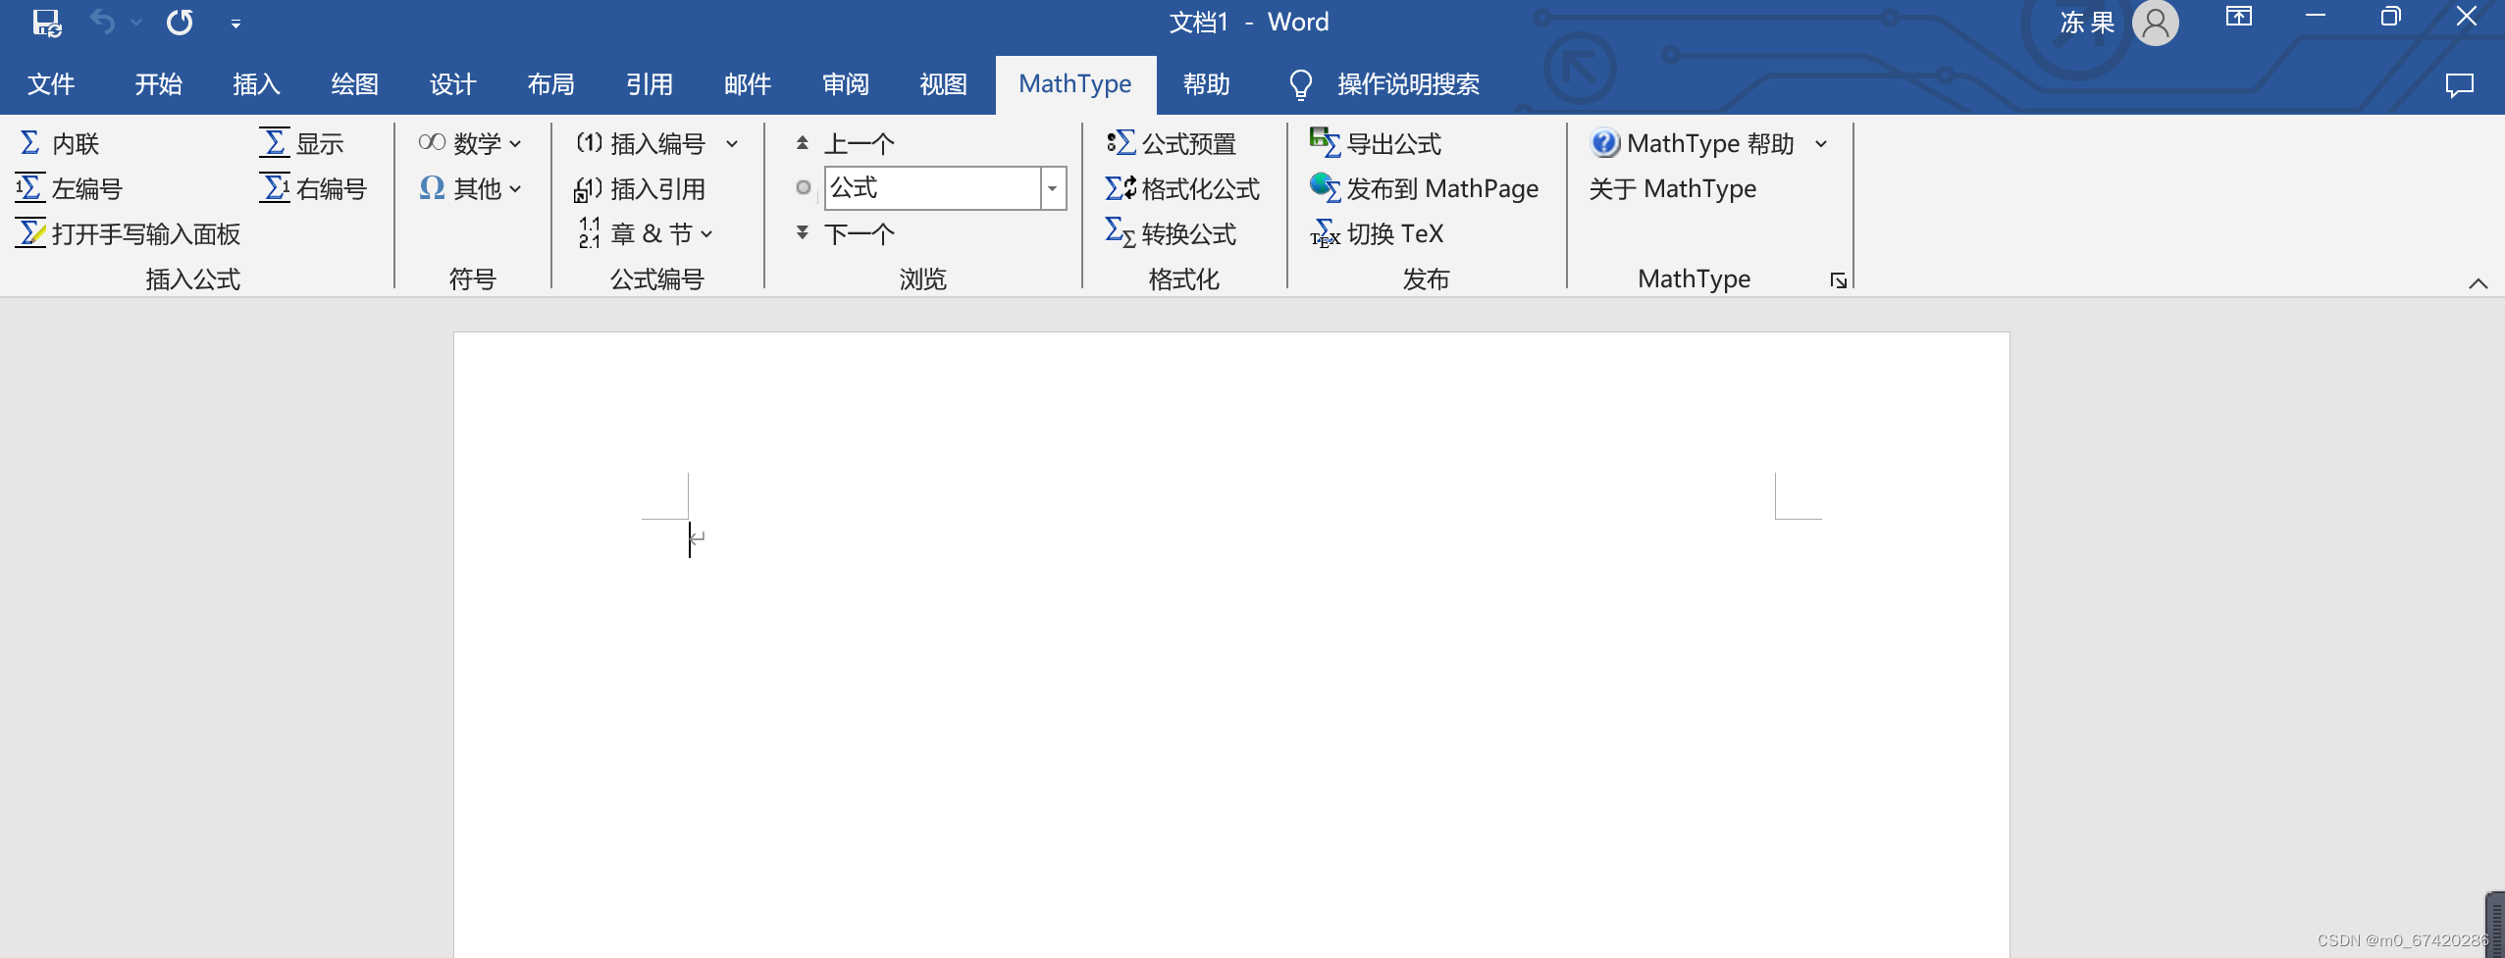2505x958 pixels.
Task: Publish the document to MathPage
Action: pos(1426,188)
